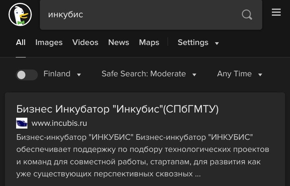Viewport: 290px width, 186px height.
Task: Open the Safe Search: Moderate dropdown
Action: click(149, 74)
